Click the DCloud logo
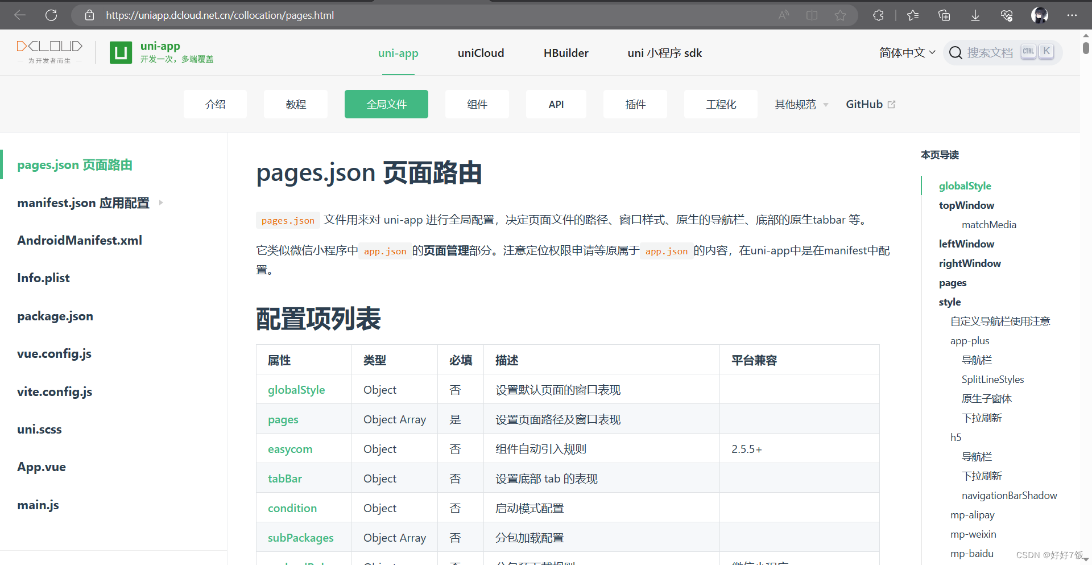1092x565 pixels. pos(49,51)
